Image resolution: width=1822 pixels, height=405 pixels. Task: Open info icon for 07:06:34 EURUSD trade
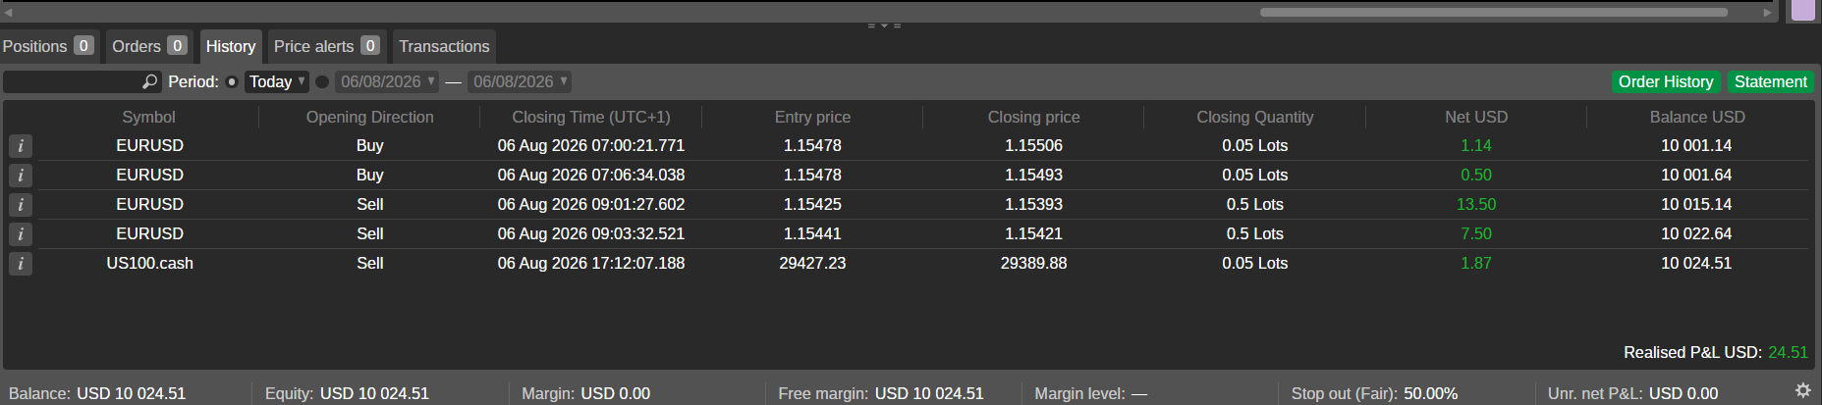[x=21, y=176]
